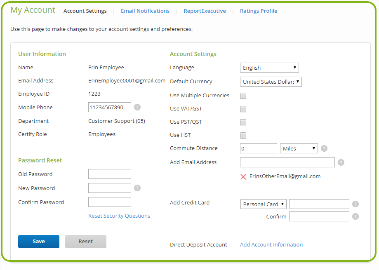Click the help icon beside Mobile Phone
379x270 pixels.
point(137,107)
